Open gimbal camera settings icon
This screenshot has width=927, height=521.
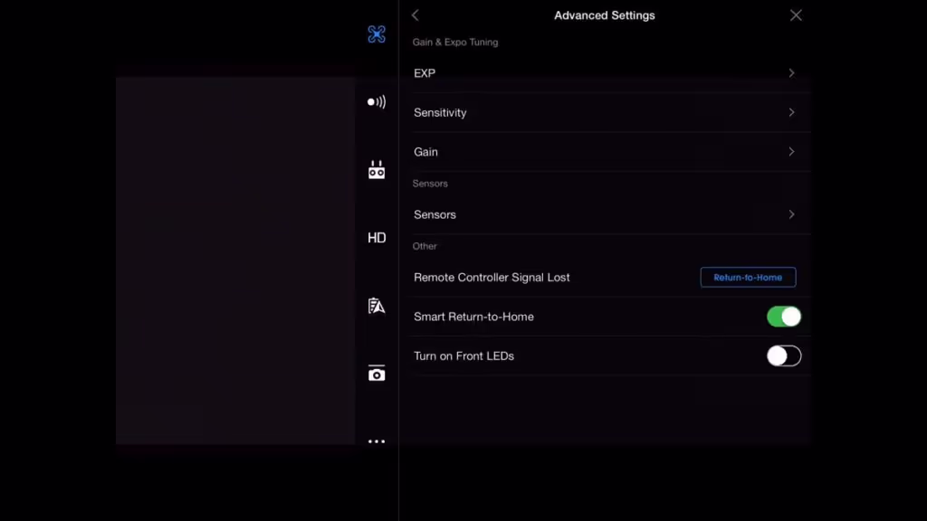[x=377, y=374]
